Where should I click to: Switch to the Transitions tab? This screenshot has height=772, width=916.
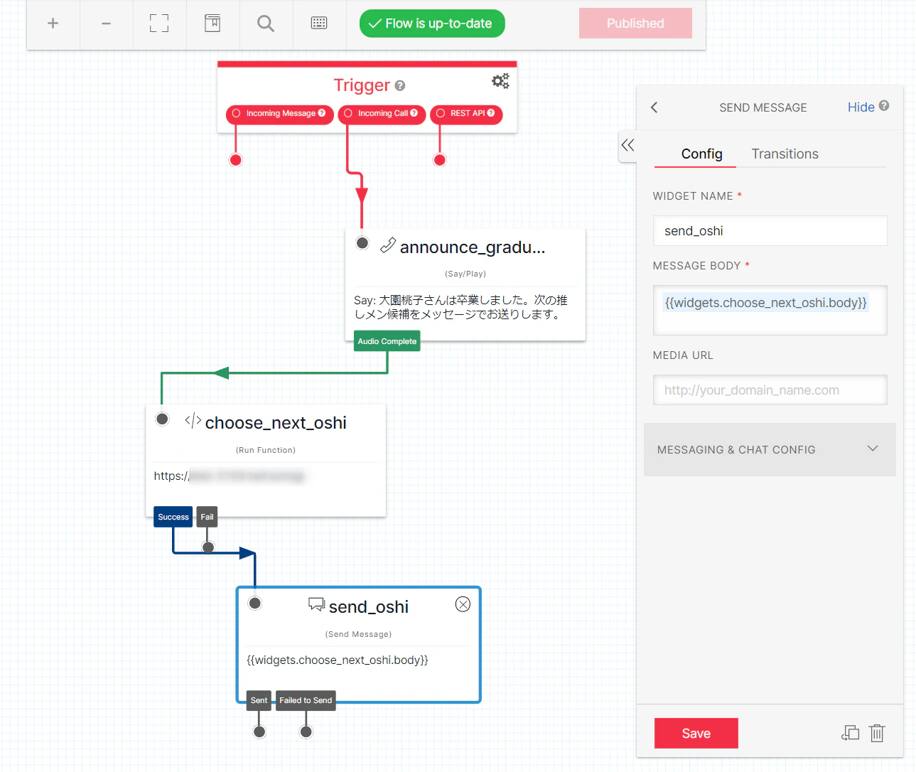tap(785, 154)
